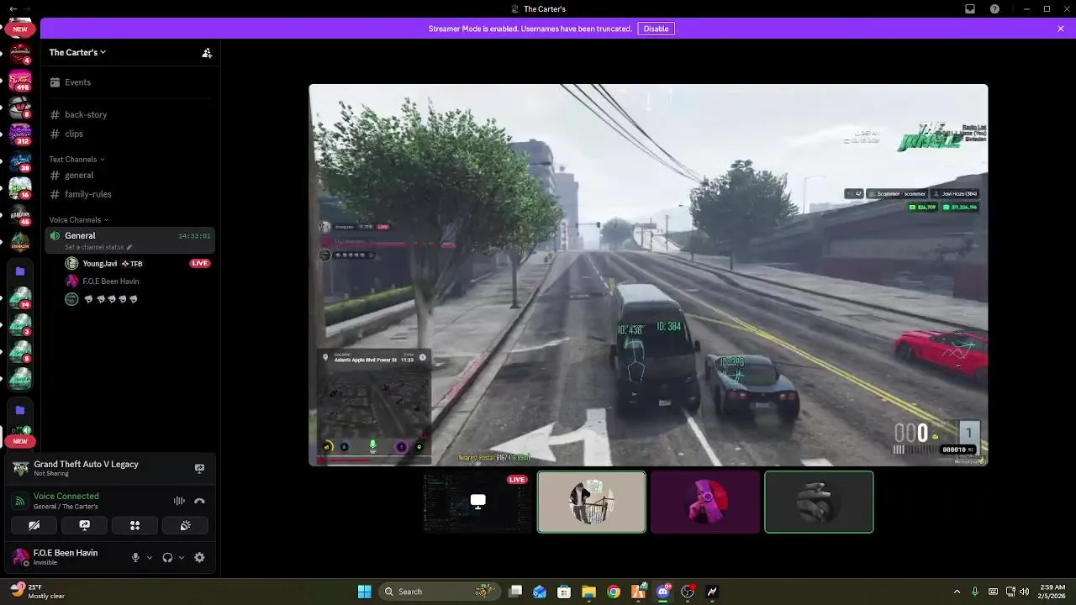Open the Events section

130,82
